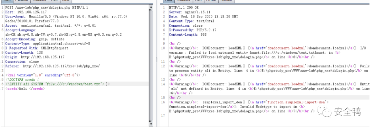The image size is (373, 128).
Task: Click the Server: nginx/1.15.11 response header
Action: point(190,12)
